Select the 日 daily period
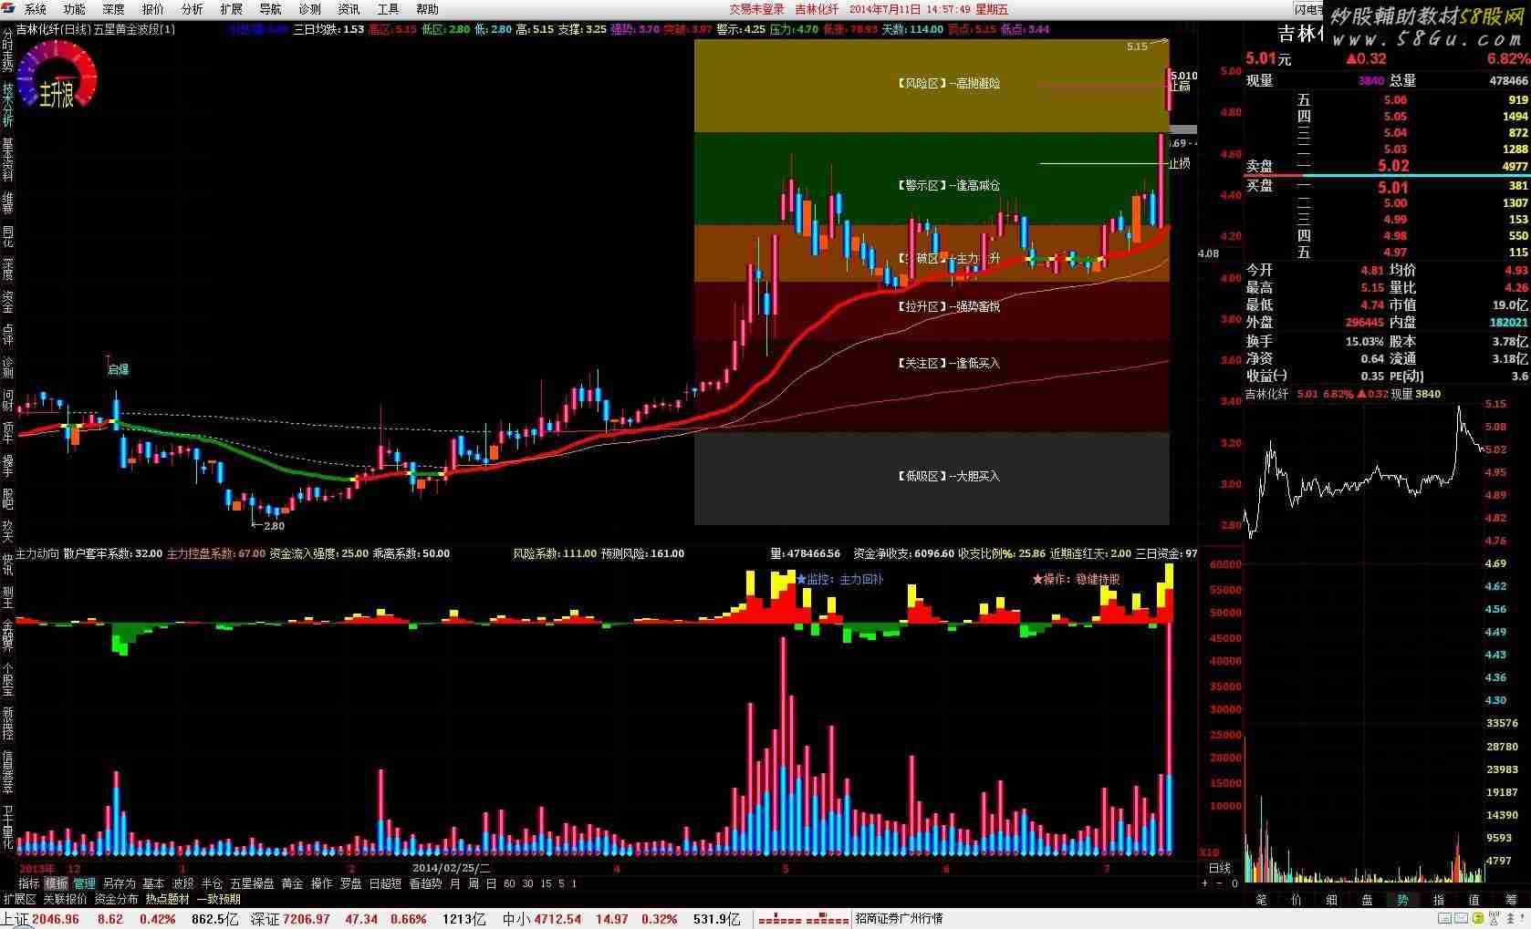Screen dimensions: 1531x929 coord(492,883)
